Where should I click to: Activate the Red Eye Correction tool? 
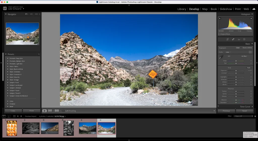pyautogui.click(x=239, y=39)
